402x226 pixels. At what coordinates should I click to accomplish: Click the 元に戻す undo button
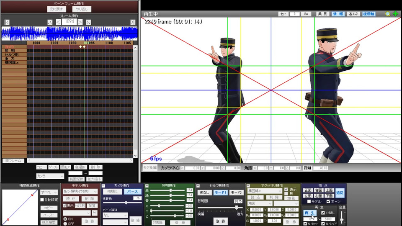57,8
